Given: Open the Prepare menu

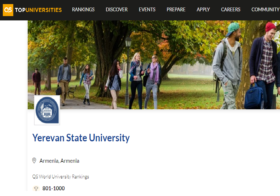Looking at the screenshot, I should click(176, 10).
